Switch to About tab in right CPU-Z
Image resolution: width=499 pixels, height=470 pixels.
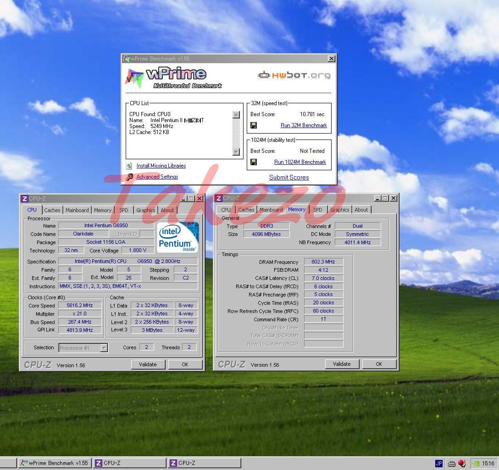click(x=361, y=209)
